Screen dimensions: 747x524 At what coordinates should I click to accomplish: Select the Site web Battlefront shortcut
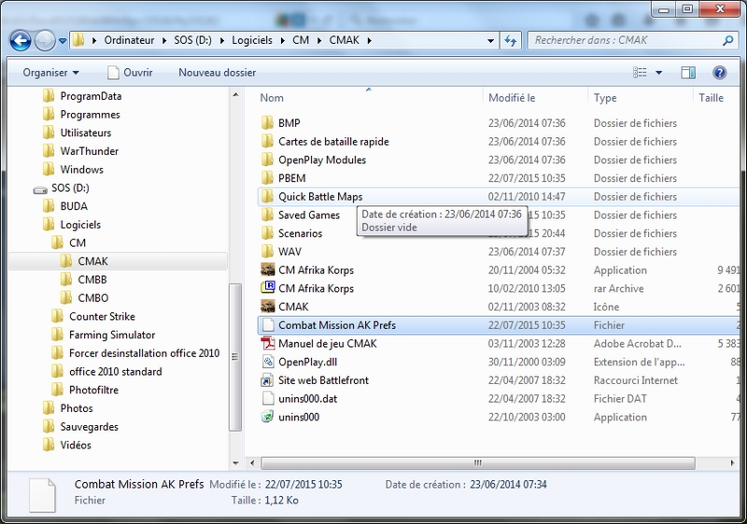[x=323, y=380]
